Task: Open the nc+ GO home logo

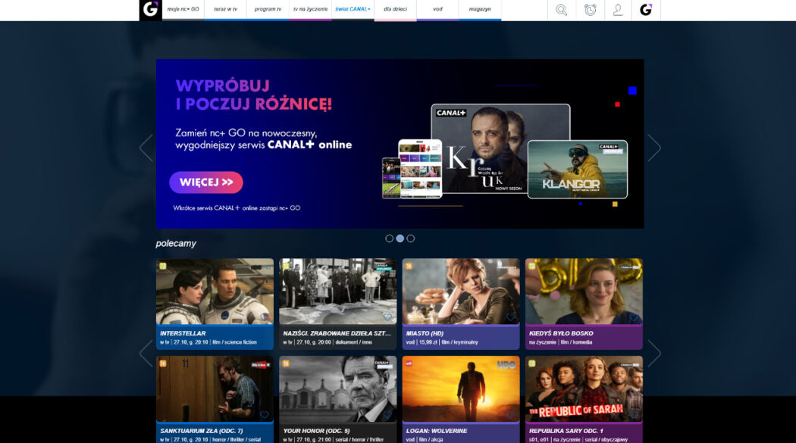Action: [151, 10]
